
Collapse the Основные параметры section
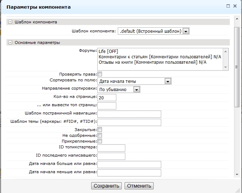point(10,42)
